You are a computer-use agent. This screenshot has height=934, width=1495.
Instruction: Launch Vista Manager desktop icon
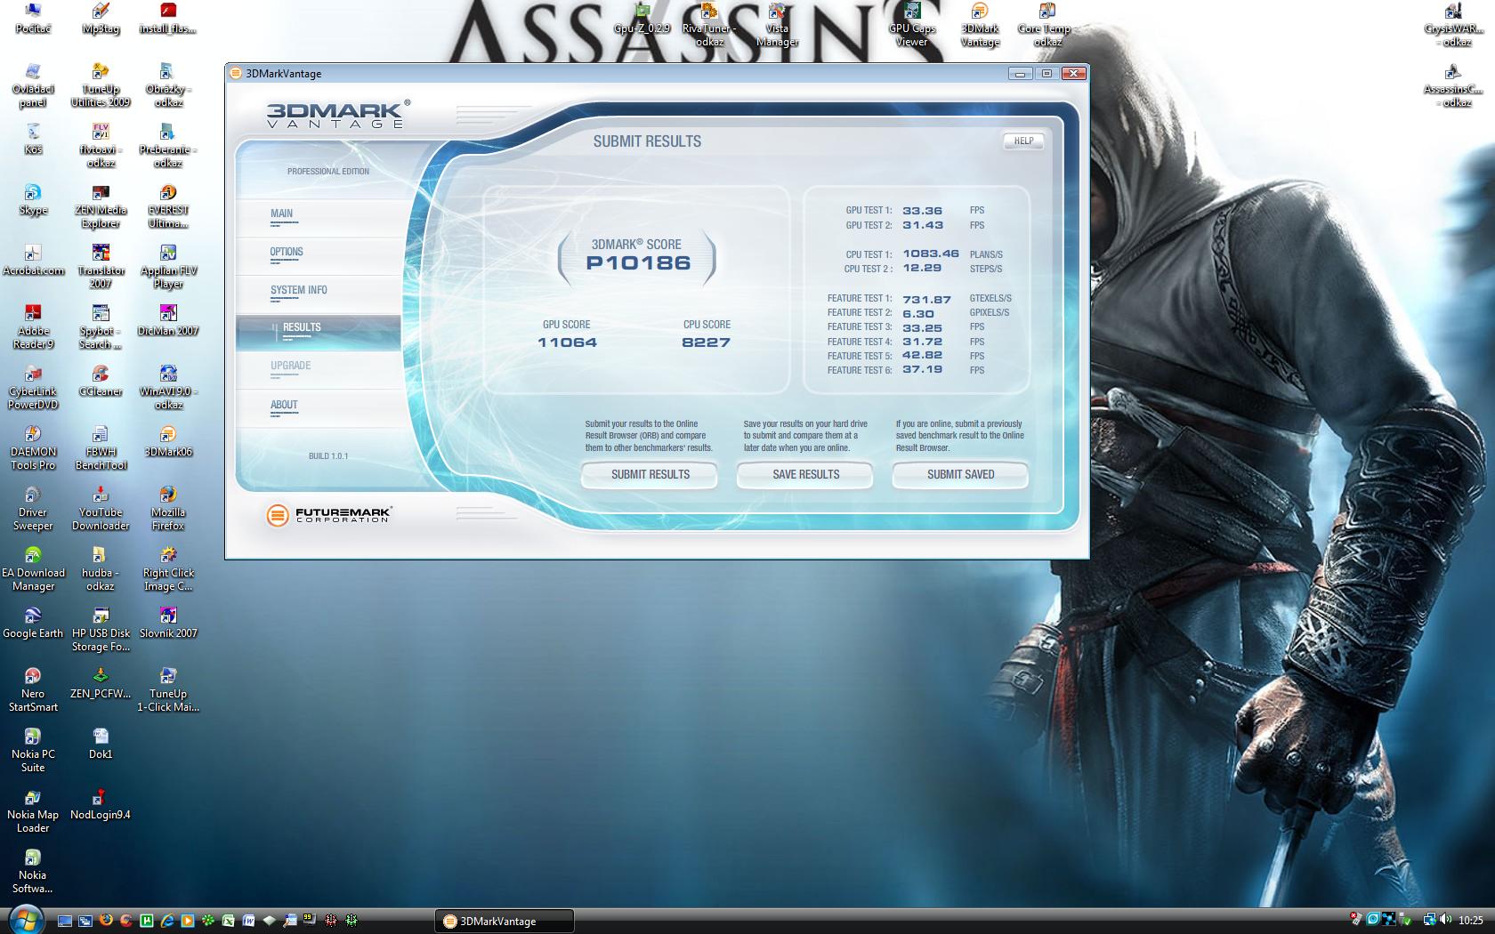777,25
